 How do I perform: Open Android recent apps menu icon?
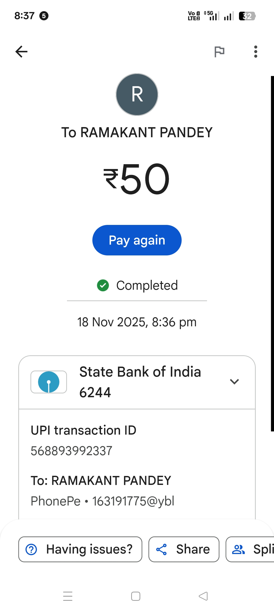68,596
